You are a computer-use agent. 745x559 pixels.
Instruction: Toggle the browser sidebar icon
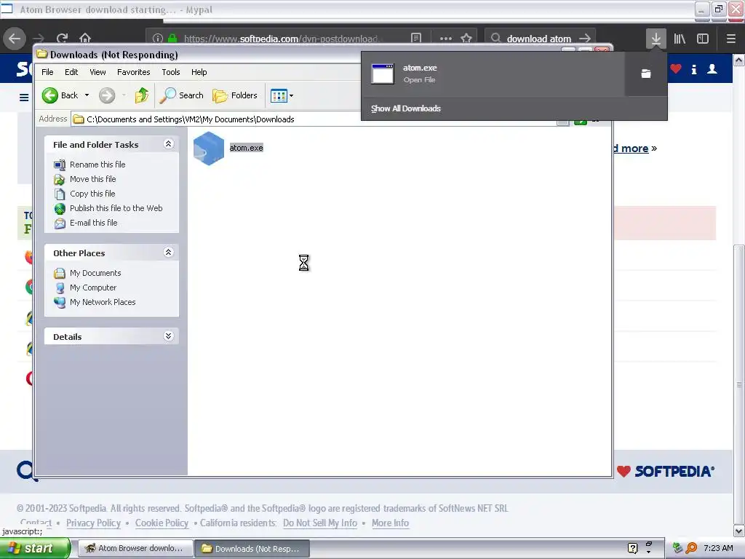point(703,38)
